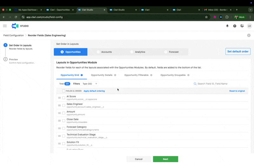Open the Chrome three-dot menu
This screenshot has height=165, width=254.
(x=250, y=17)
